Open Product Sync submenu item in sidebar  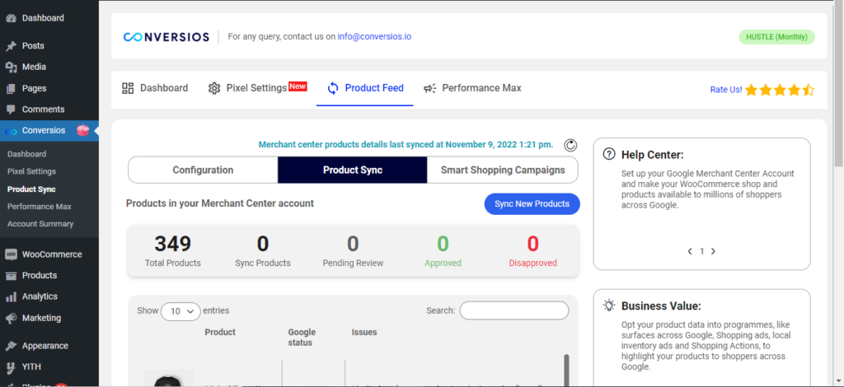[31, 189]
